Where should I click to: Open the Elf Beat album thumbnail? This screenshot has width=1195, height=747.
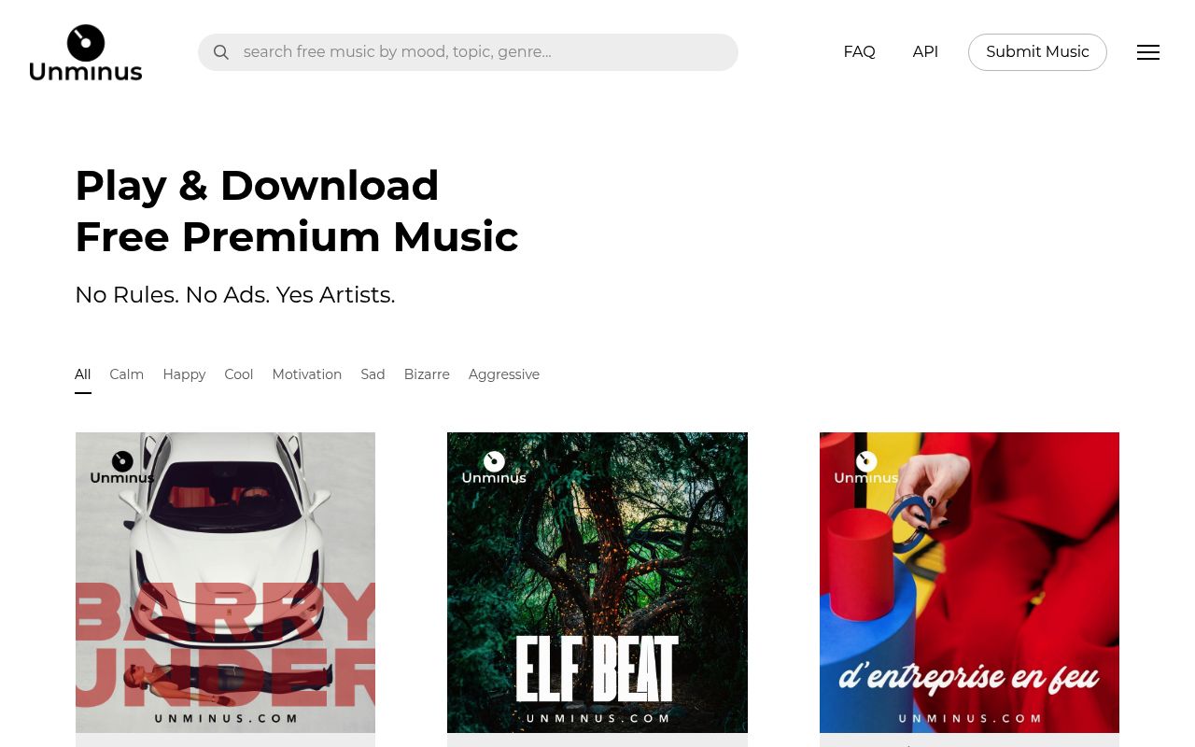597,583
